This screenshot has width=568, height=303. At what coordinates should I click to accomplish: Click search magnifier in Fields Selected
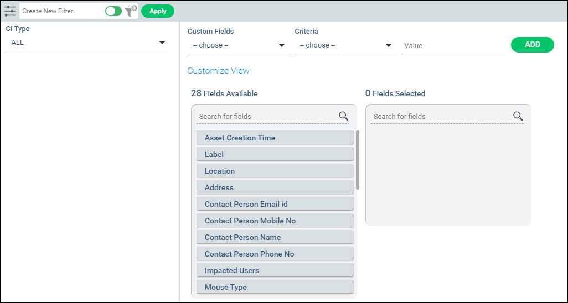[x=518, y=116]
